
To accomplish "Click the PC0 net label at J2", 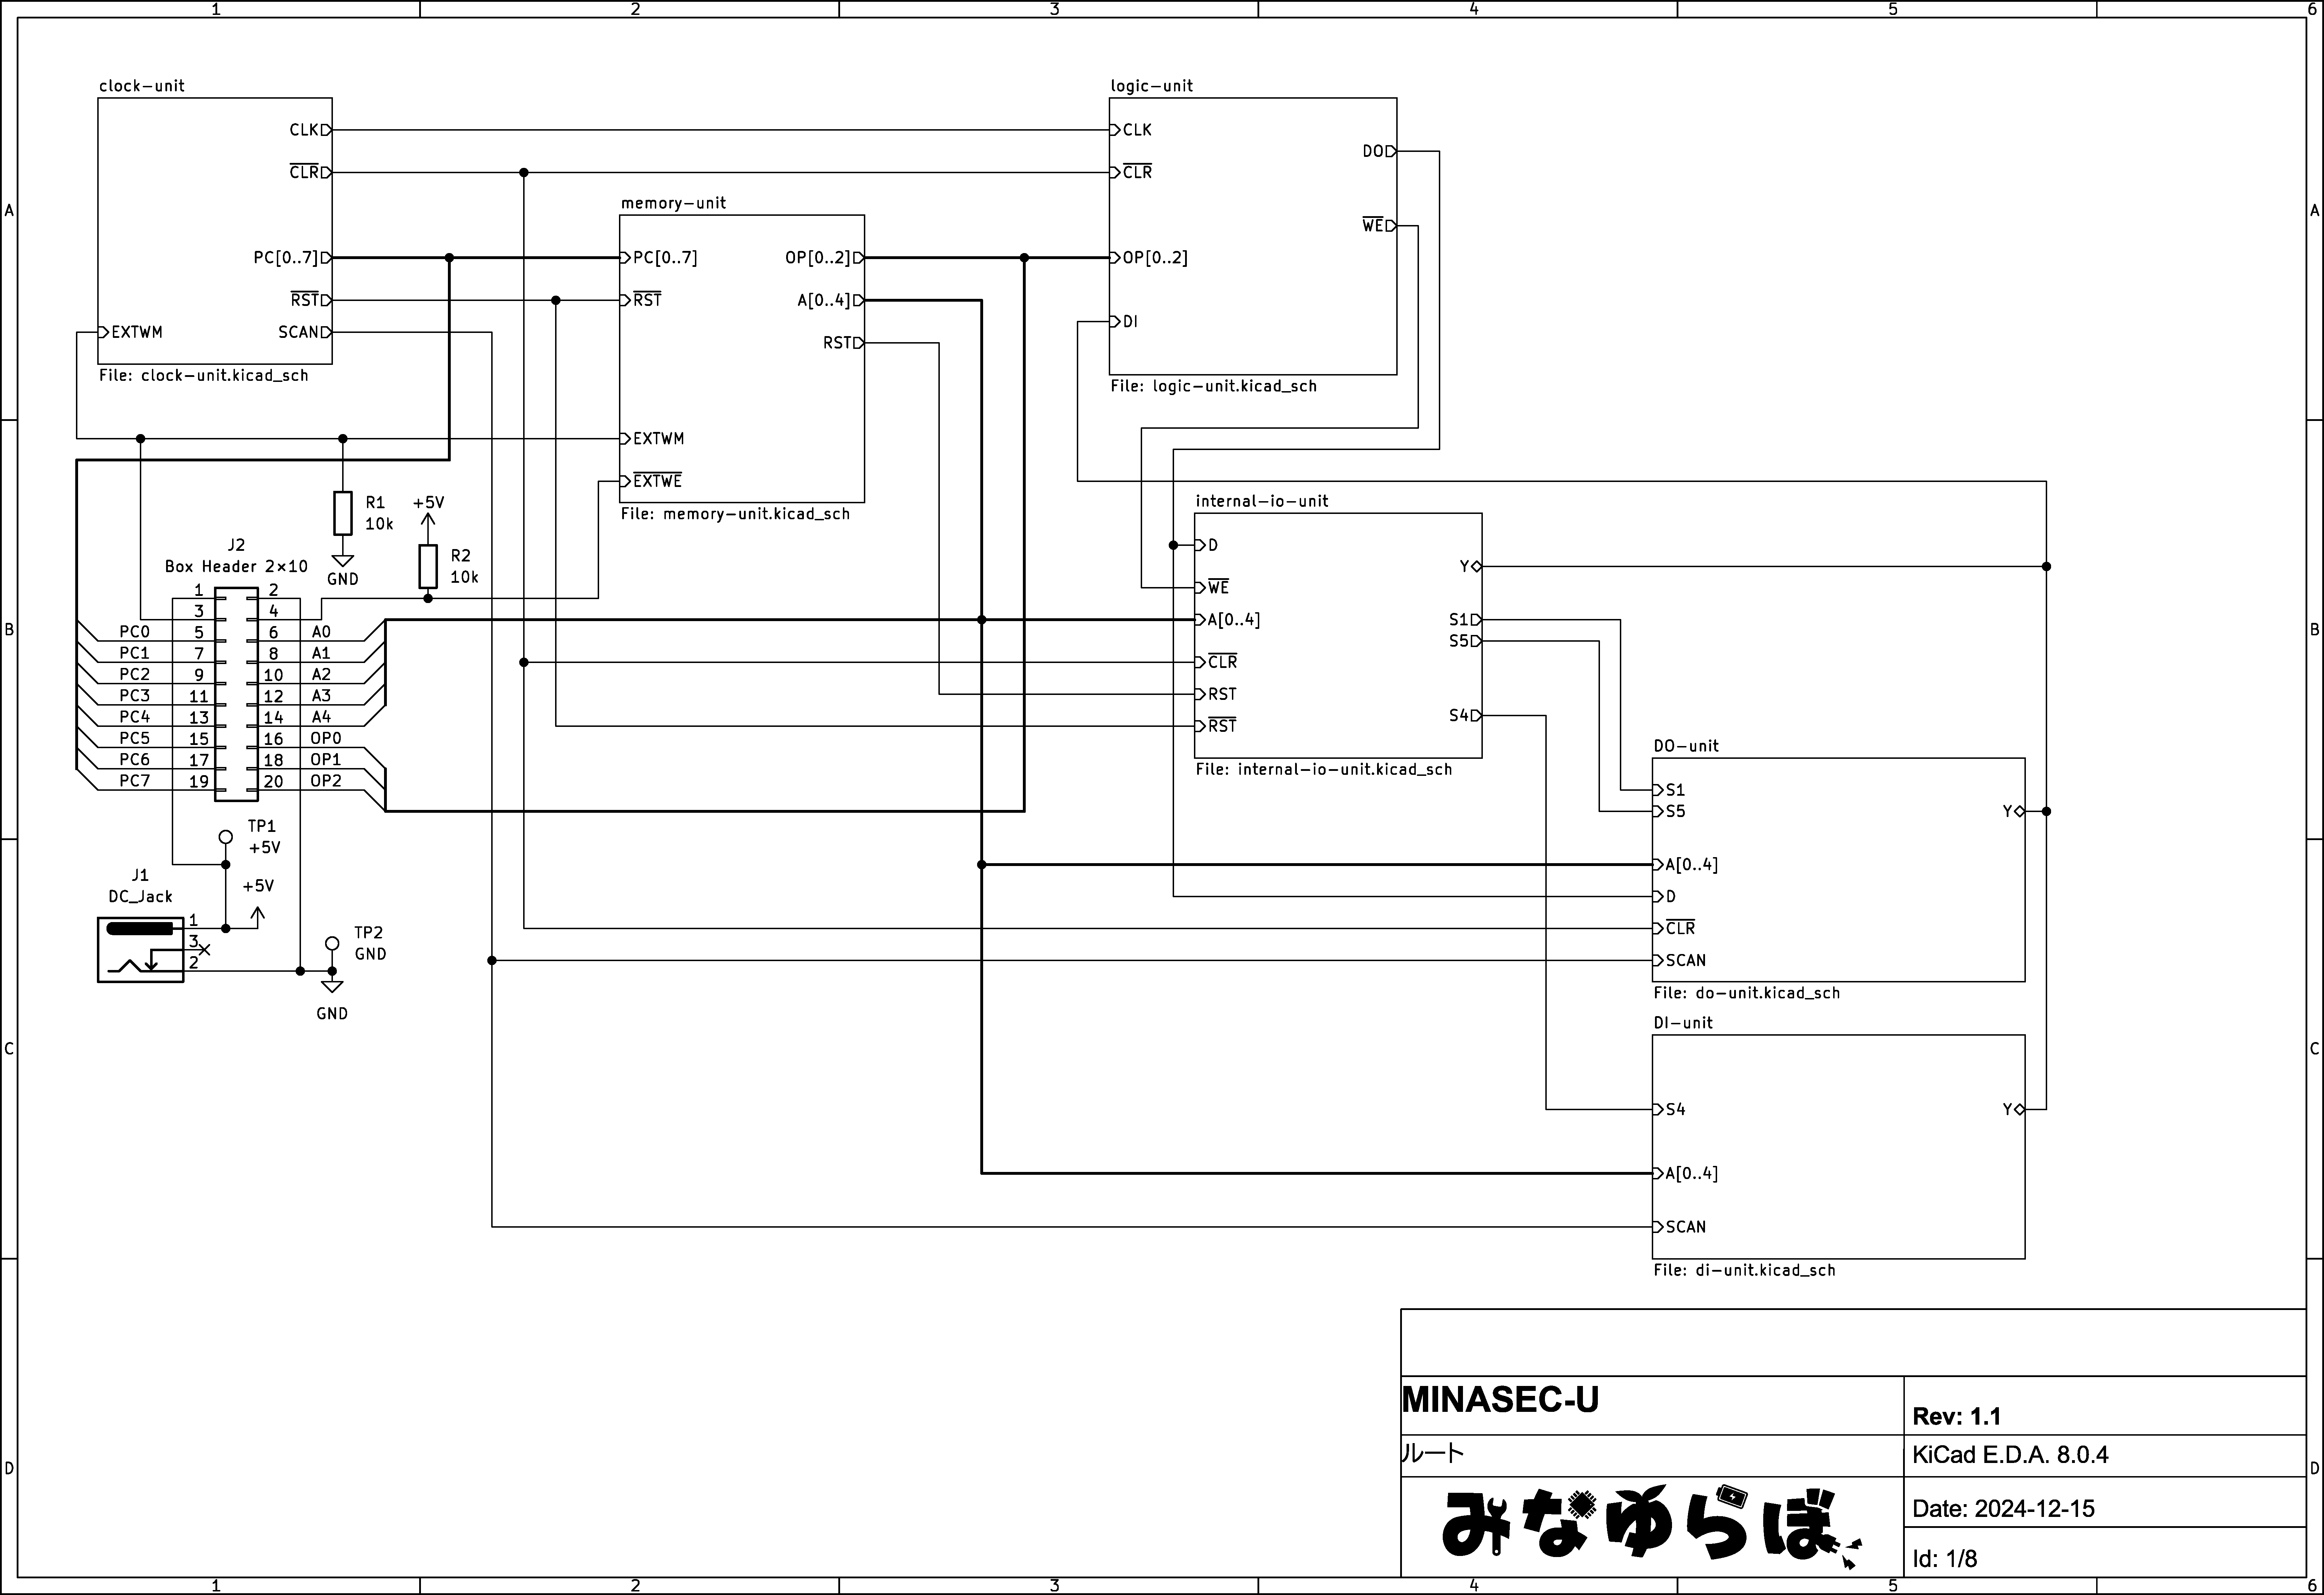I will 135,632.
